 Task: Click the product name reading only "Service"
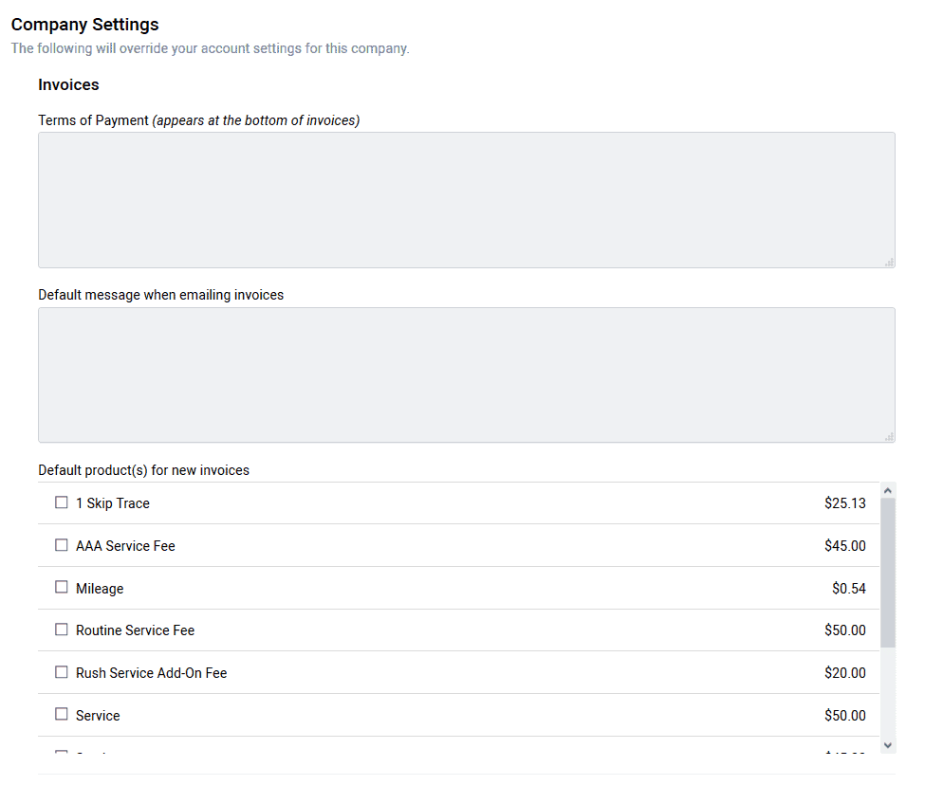tap(98, 716)
